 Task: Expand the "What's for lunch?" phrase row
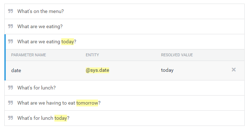pos(125,88)
